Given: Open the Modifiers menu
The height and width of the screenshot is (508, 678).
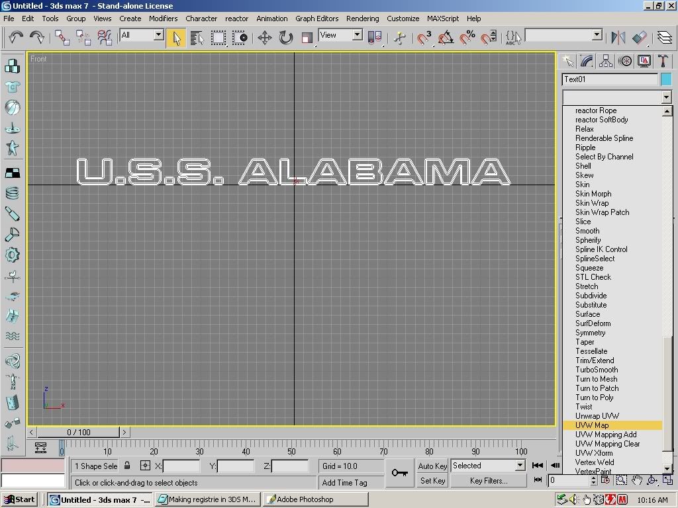Looking at the screenshot, I should point(163,19).
